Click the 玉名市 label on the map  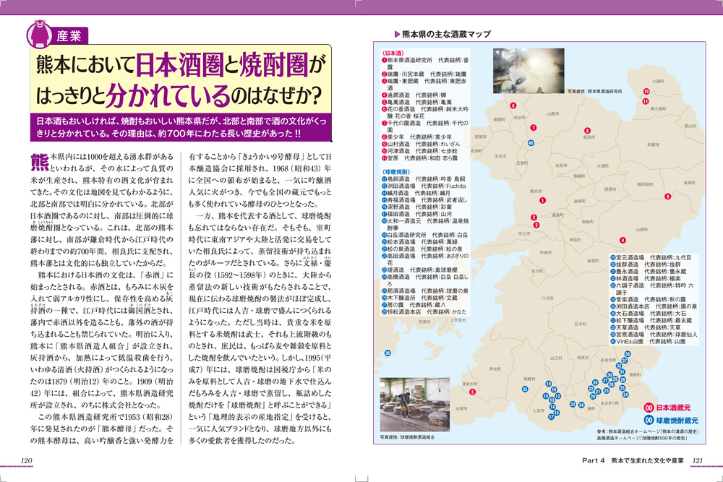(x=500, y=156)
